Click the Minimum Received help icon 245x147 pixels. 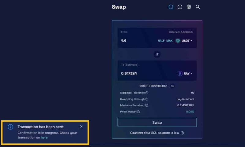pyautogui.click(x=147, y=105)
